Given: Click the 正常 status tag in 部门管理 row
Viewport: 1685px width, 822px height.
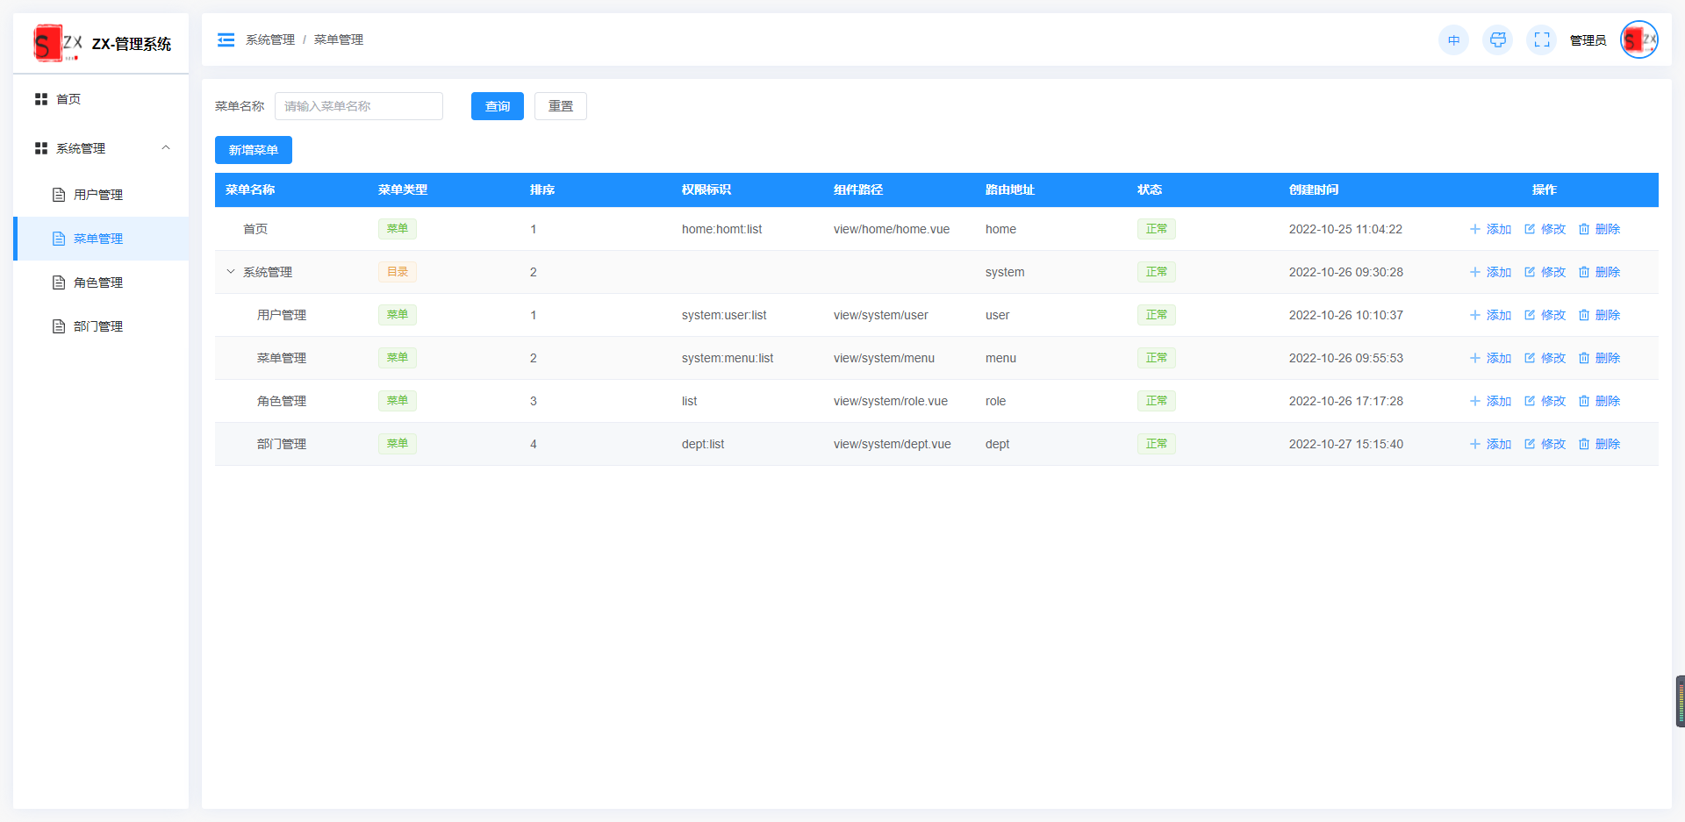Looking at the screenshot, I should (x=1157, y=444).
